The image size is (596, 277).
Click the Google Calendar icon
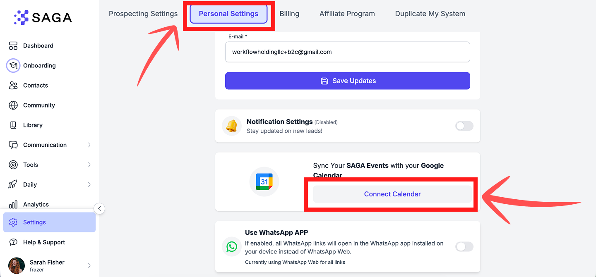click(264, 181)
